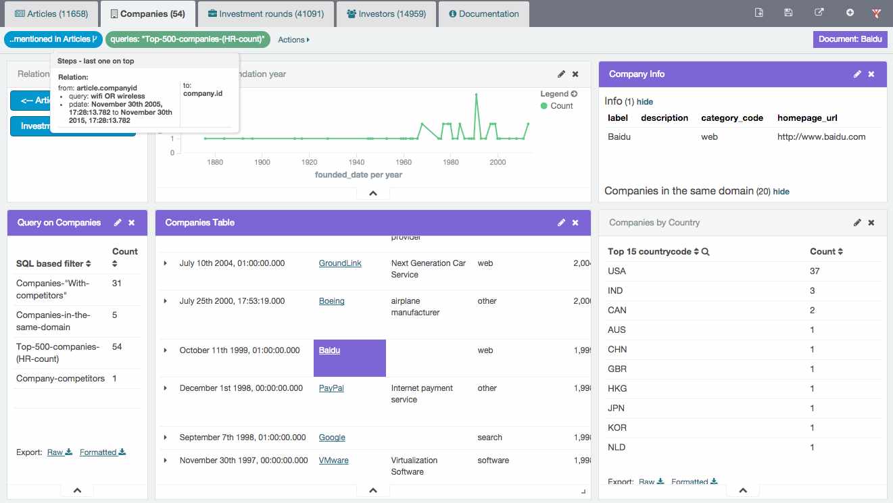Expand the VMware table row
The width and height of the screenshot is (893, 503).
pyautogui.click(x=166, y=460)
